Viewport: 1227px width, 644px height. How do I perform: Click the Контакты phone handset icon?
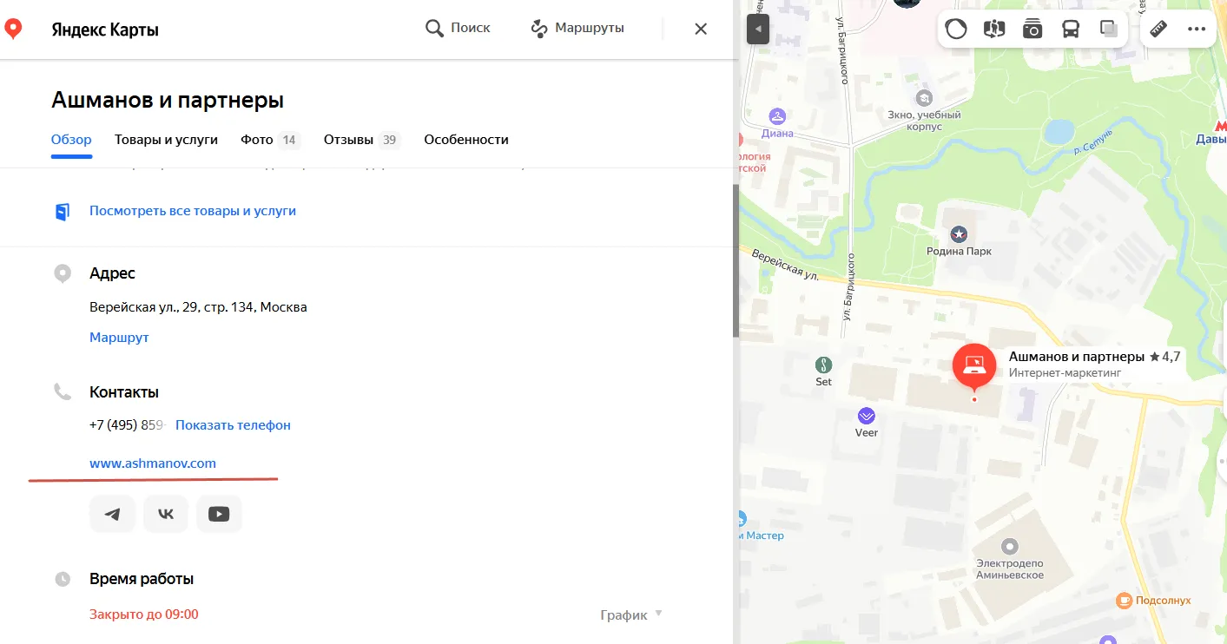[63, 392]
